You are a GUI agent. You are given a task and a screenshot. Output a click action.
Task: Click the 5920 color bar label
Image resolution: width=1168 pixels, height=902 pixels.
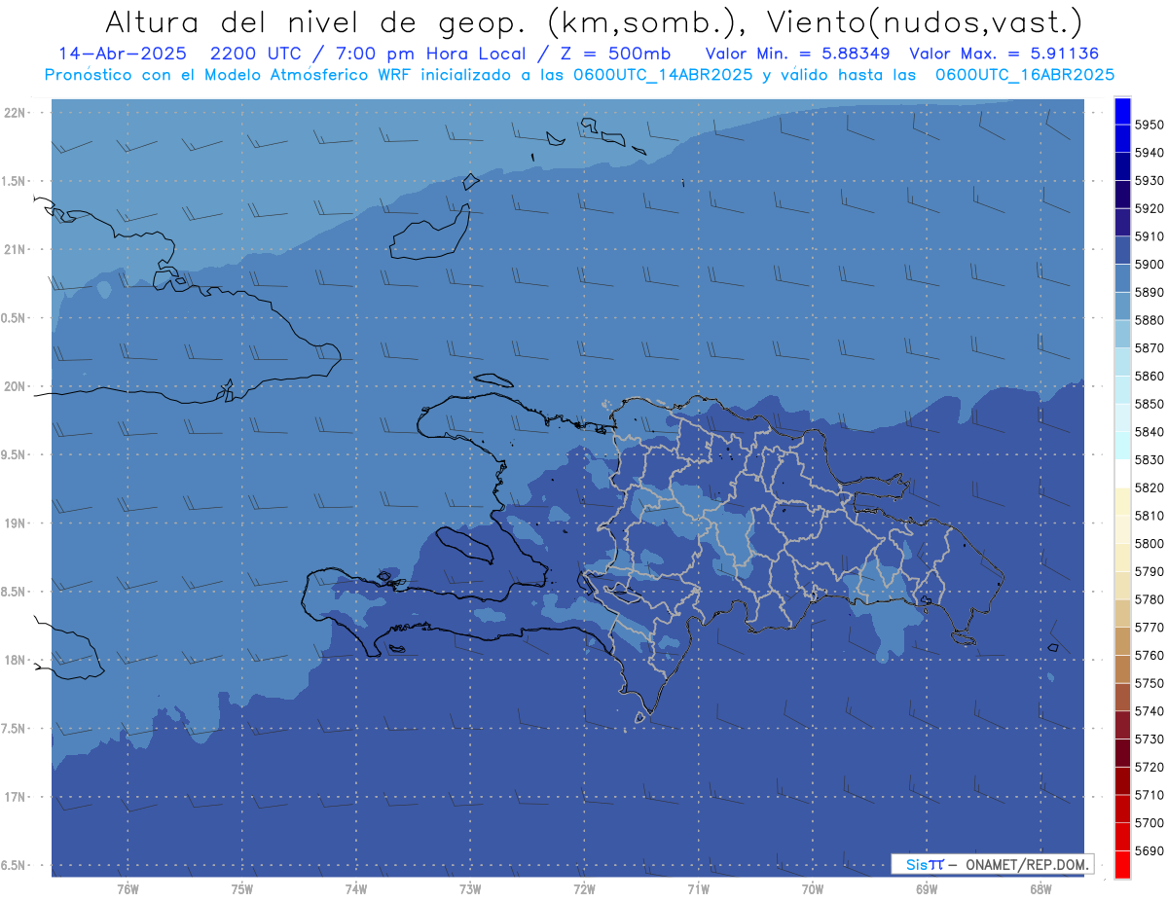tap(1150, 208)
